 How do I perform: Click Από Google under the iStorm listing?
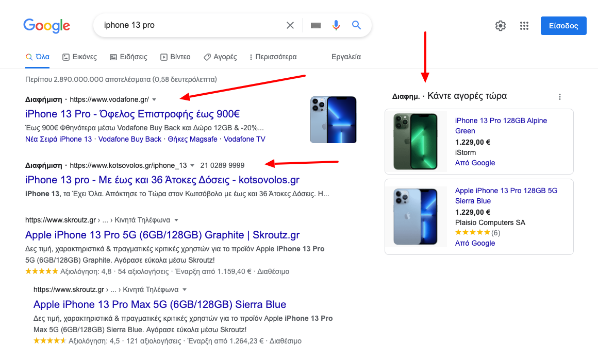475,163
